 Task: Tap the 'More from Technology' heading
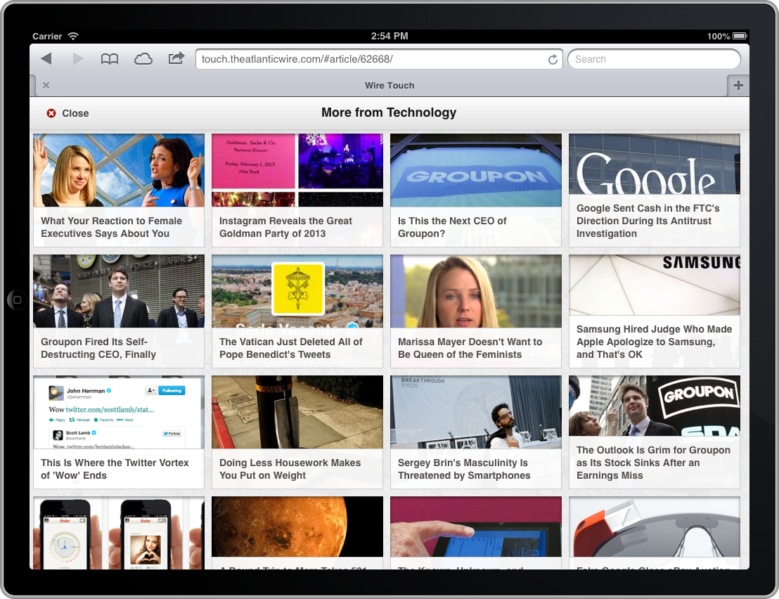click(389, 112)
